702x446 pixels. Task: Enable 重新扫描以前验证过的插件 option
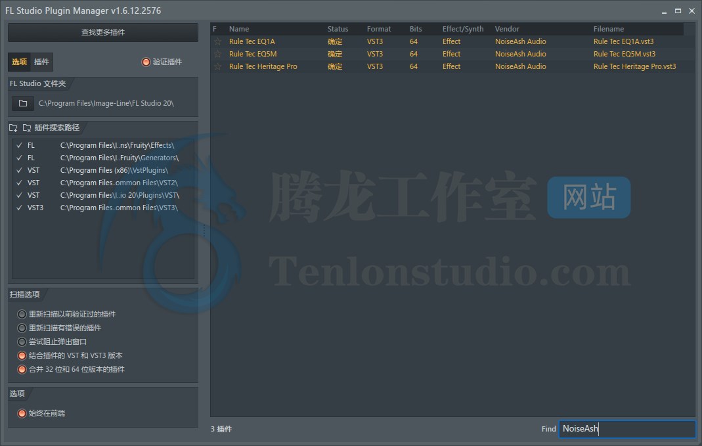pos(22,314)
